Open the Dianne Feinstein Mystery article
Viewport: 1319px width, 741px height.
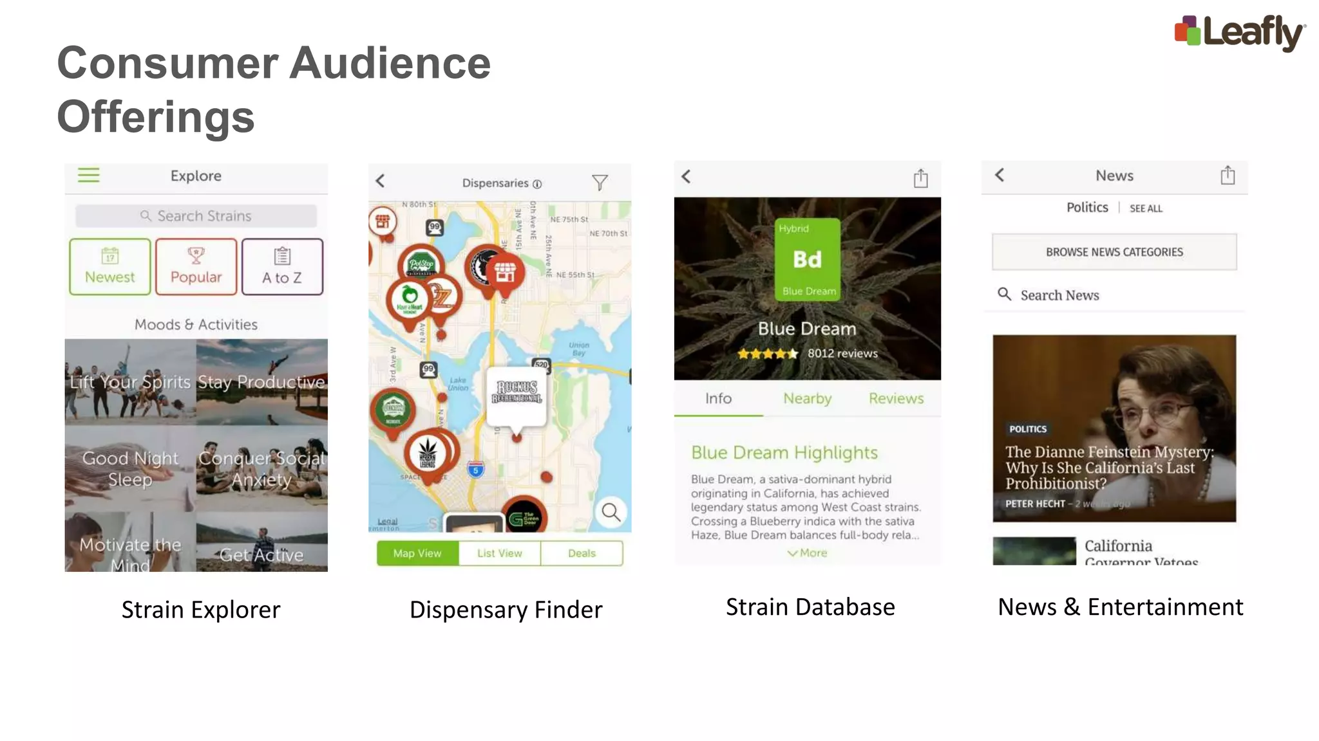coord(1114,428)
